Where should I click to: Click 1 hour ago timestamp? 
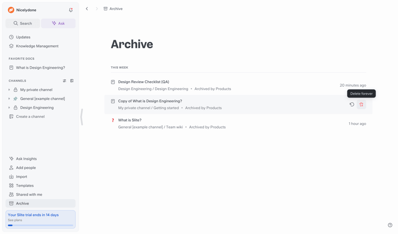[x=357, y=124]
